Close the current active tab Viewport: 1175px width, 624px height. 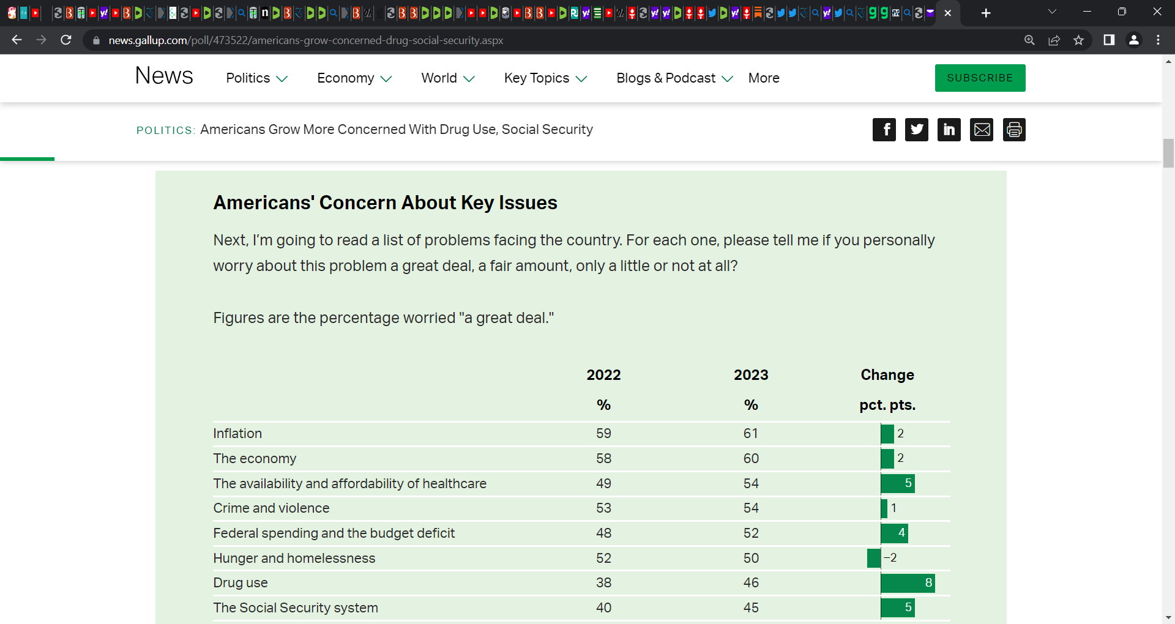(948, 13)
